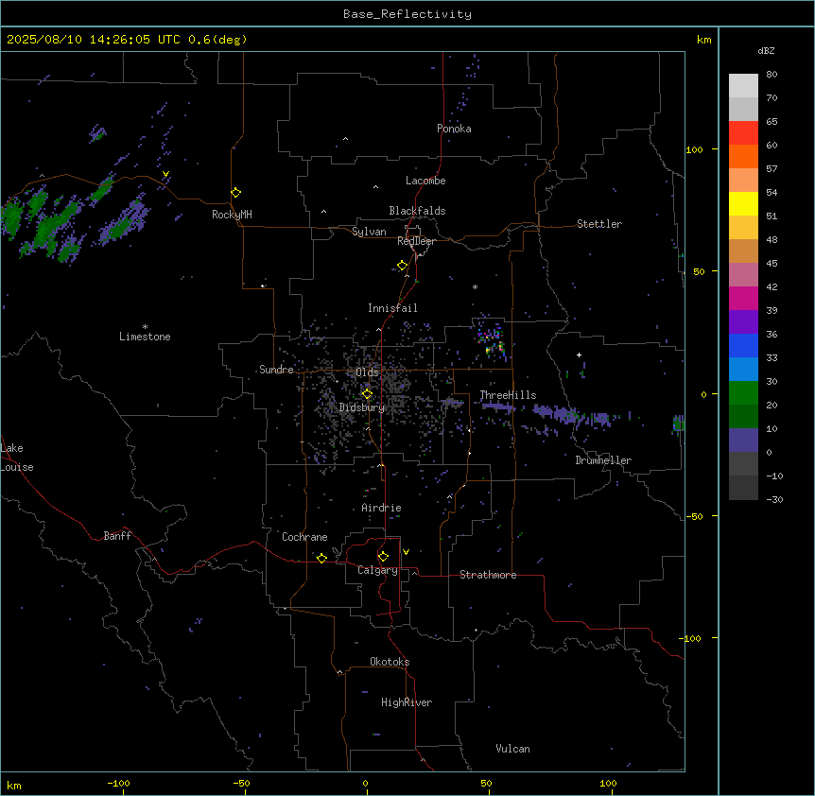Click the Vulcan label
The width and height of the screenshot is (815, 796).
[x=513, y=749]
